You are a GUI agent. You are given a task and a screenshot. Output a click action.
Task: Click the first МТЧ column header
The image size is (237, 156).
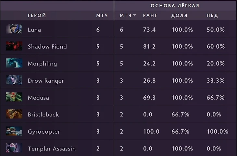click(x=102, y=15)
